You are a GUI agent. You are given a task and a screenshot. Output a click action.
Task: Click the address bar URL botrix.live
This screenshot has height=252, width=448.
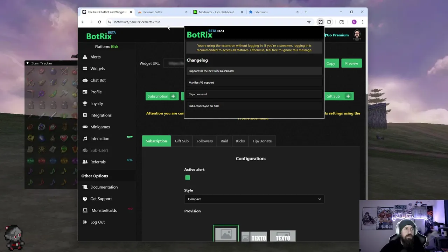(137, 22)
